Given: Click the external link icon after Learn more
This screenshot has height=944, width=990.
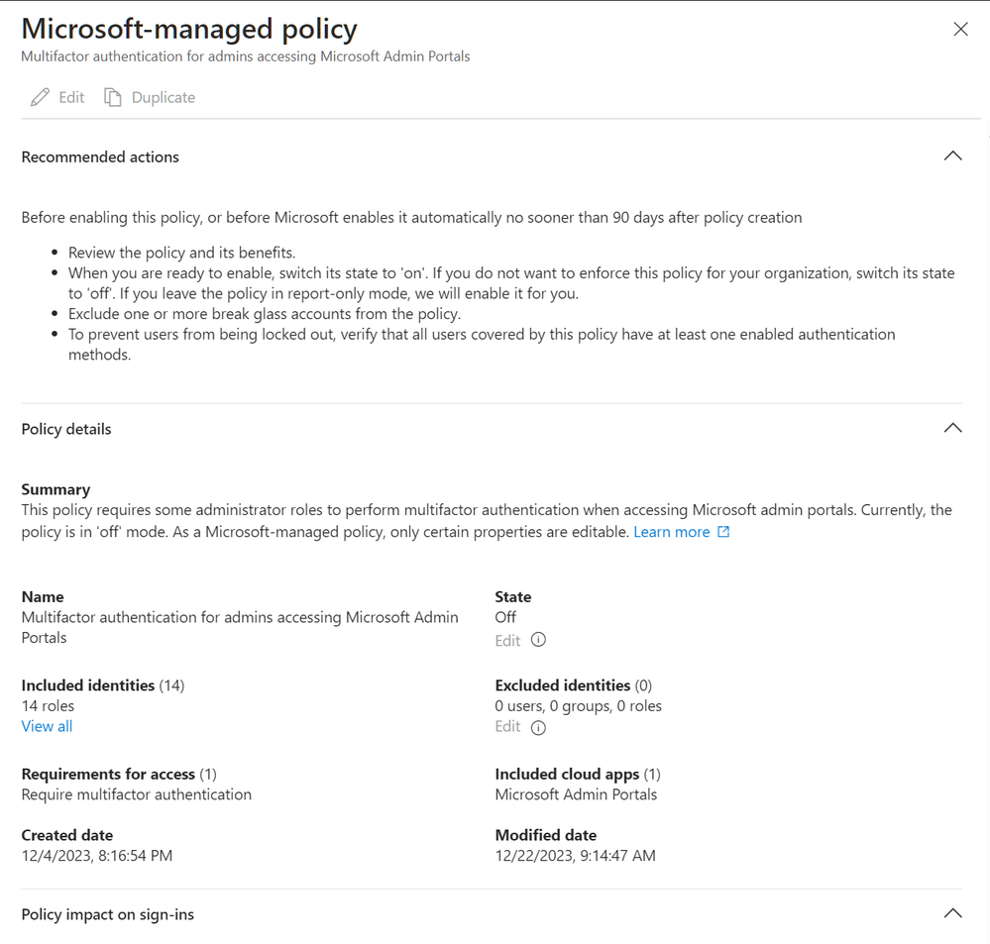Looking at the screenshot, I should (x=723, y=532).
